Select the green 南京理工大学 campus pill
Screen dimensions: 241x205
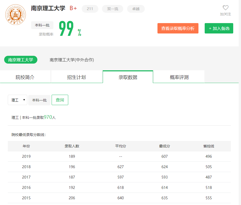pyautogui.click(x=20, y=60)
